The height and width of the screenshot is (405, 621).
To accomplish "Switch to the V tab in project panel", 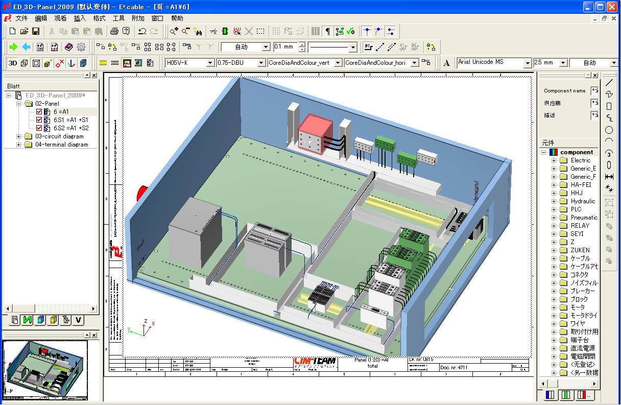I will pyautogui.click(x=78, y=320).
